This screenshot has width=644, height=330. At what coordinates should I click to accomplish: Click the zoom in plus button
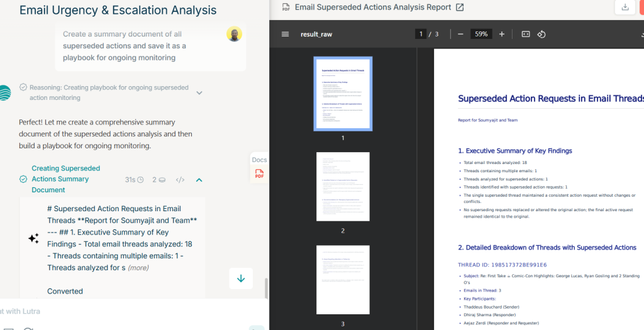point(502,34)
